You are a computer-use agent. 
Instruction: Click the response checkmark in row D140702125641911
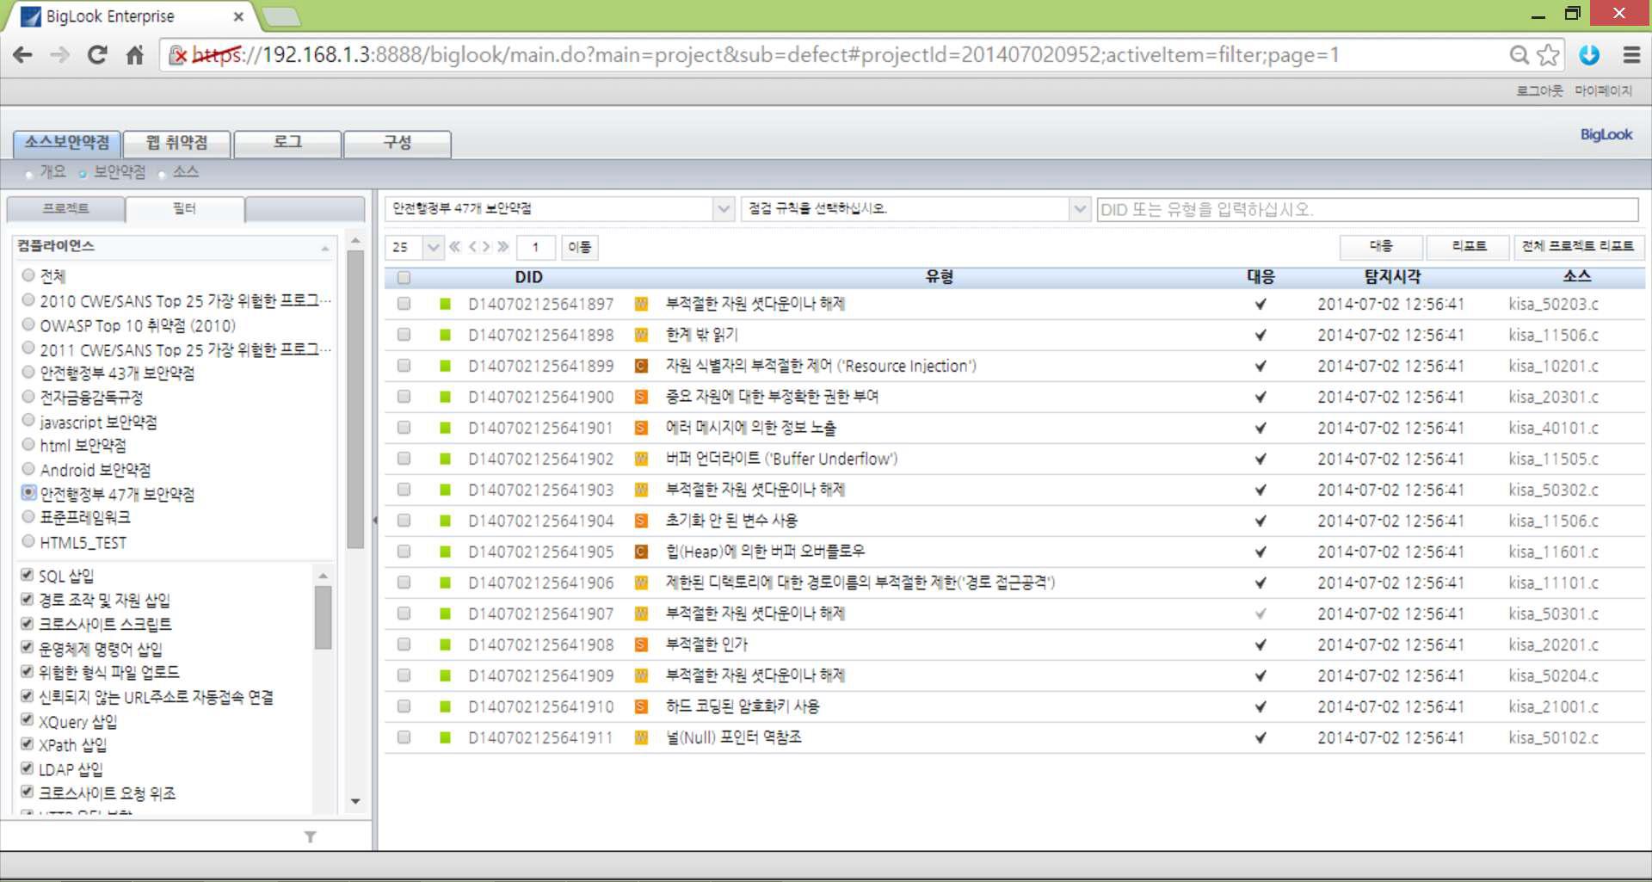coord(1261,737)
